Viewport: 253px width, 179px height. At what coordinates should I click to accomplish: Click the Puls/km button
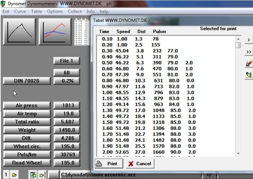tap(27, 154)
